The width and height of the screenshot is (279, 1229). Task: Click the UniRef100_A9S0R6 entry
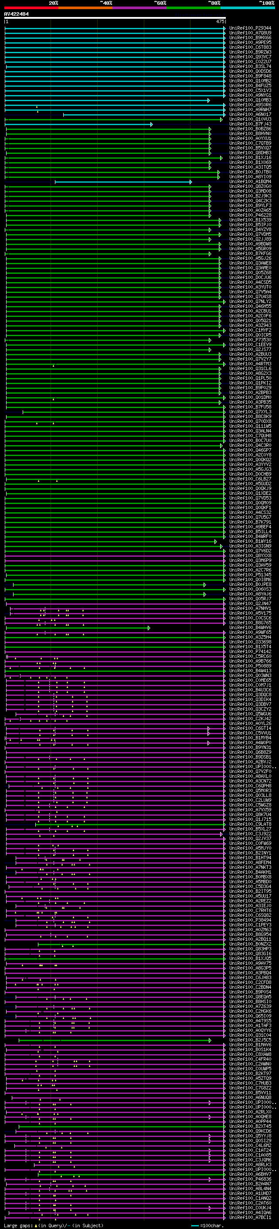[250, 105]
